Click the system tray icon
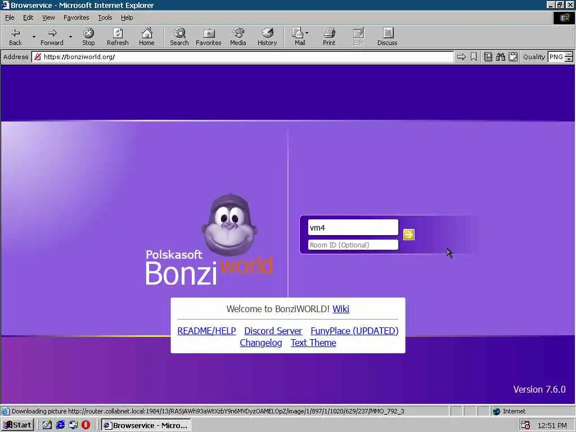 click(525, 425)
